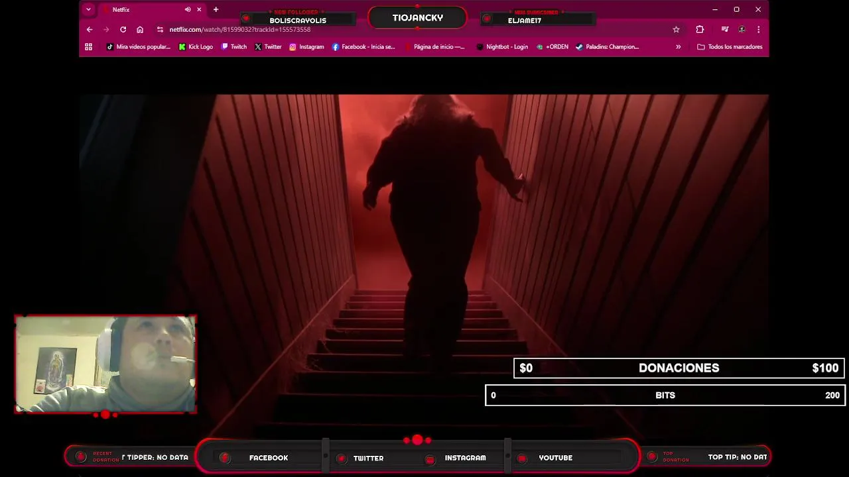Open a new browser tab
This screenshot has height=477, width=849.
[x=216, y=9]
